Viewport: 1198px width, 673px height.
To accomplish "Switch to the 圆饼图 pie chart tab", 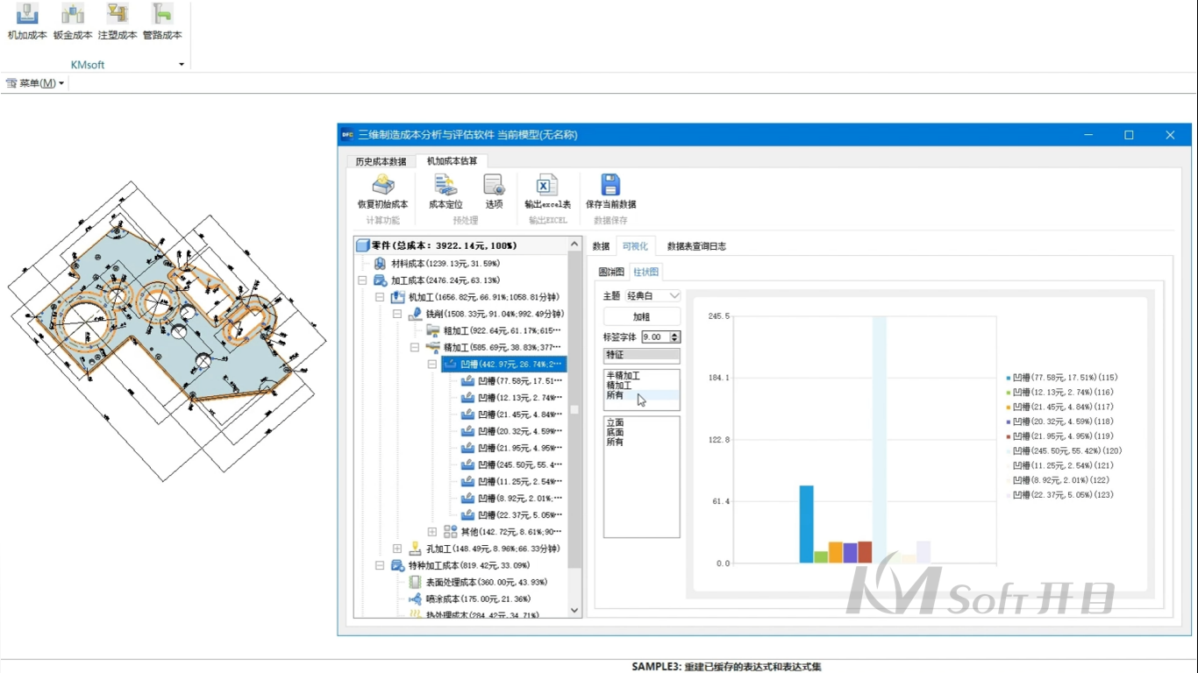I will [611, 273].
